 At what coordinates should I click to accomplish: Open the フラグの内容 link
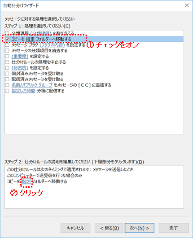click(52, 45)
